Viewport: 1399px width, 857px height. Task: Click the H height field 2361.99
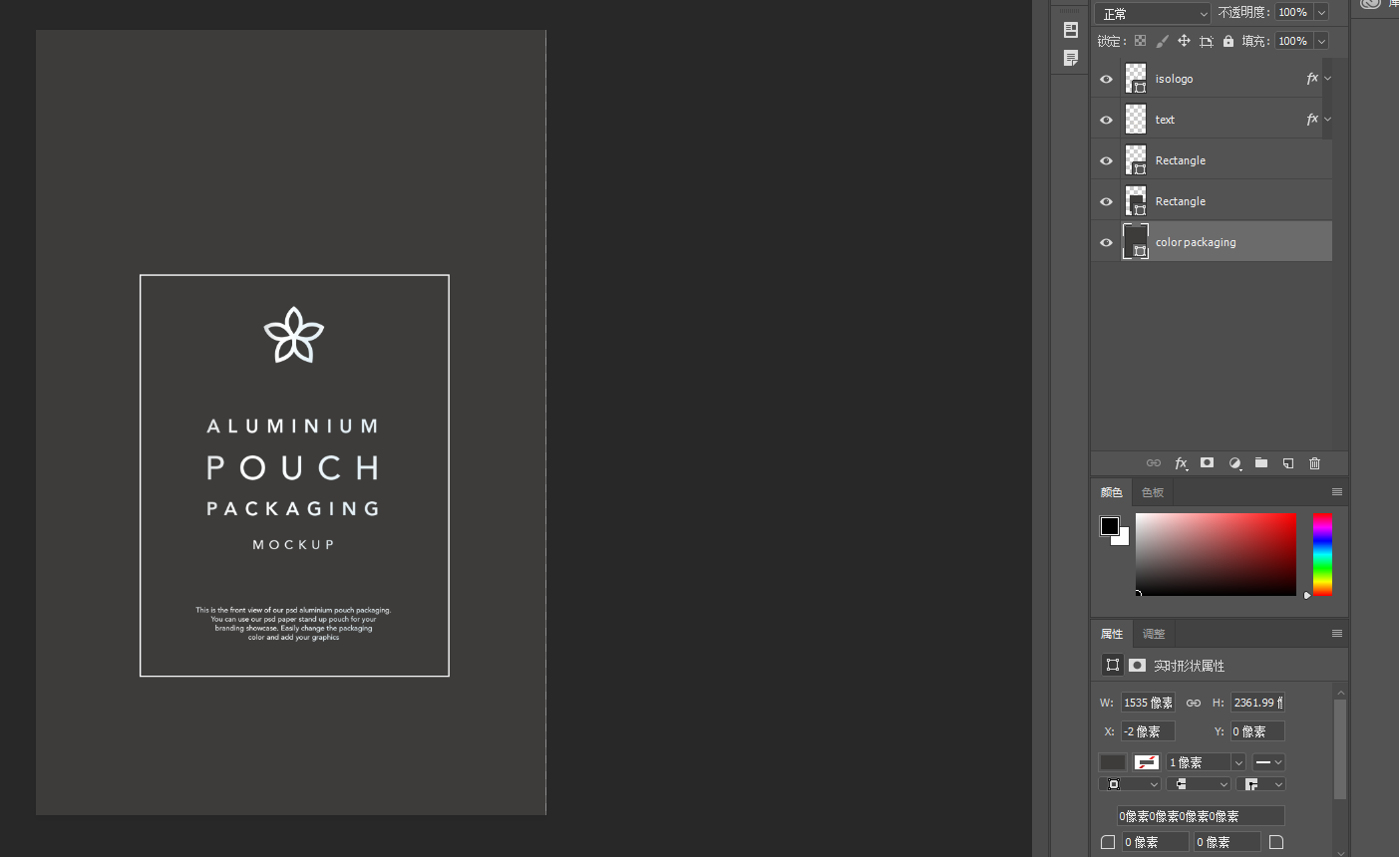1257,703
